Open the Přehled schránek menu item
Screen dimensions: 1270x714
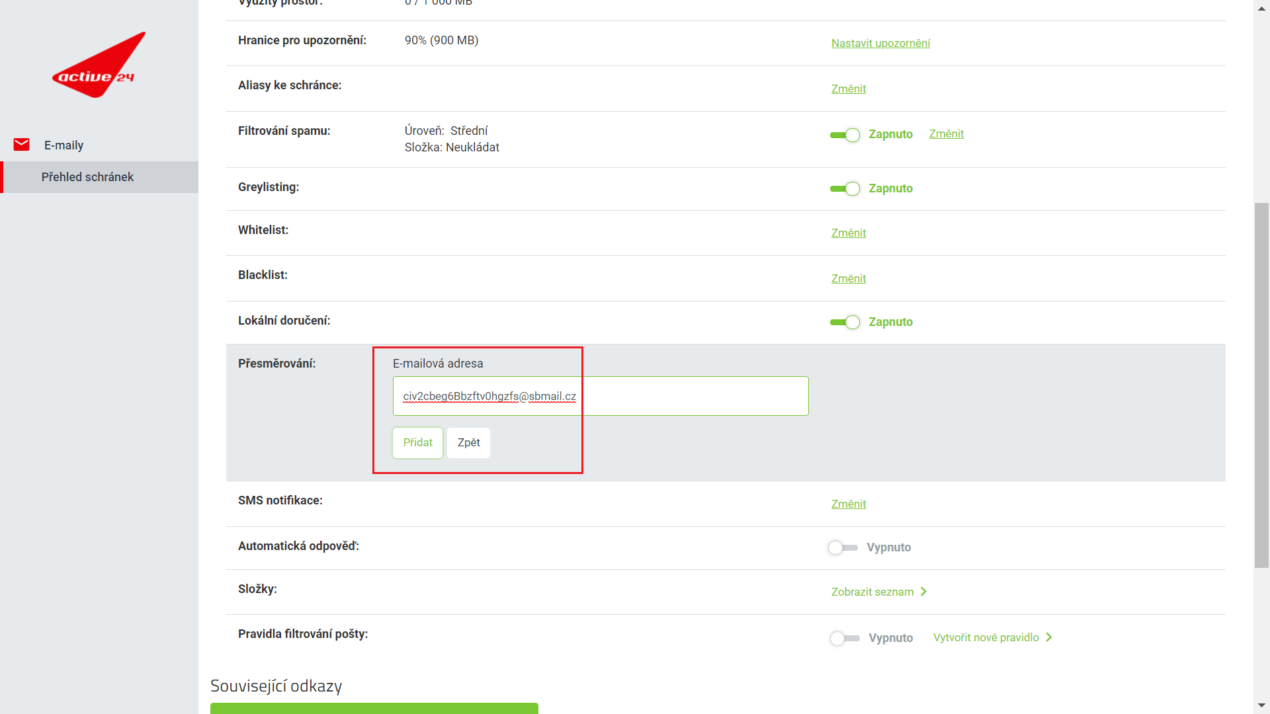(x=87, y=177)
